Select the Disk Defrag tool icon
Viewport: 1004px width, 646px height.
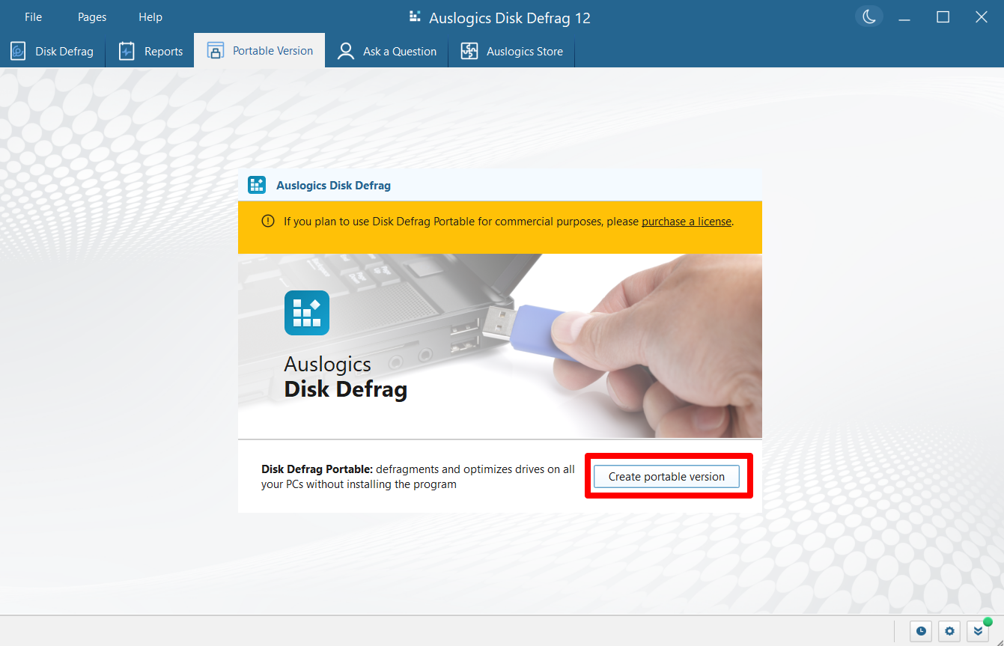(x=16, y=51)
